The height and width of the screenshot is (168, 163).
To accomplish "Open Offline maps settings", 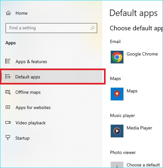I will [x=28, y=92].
